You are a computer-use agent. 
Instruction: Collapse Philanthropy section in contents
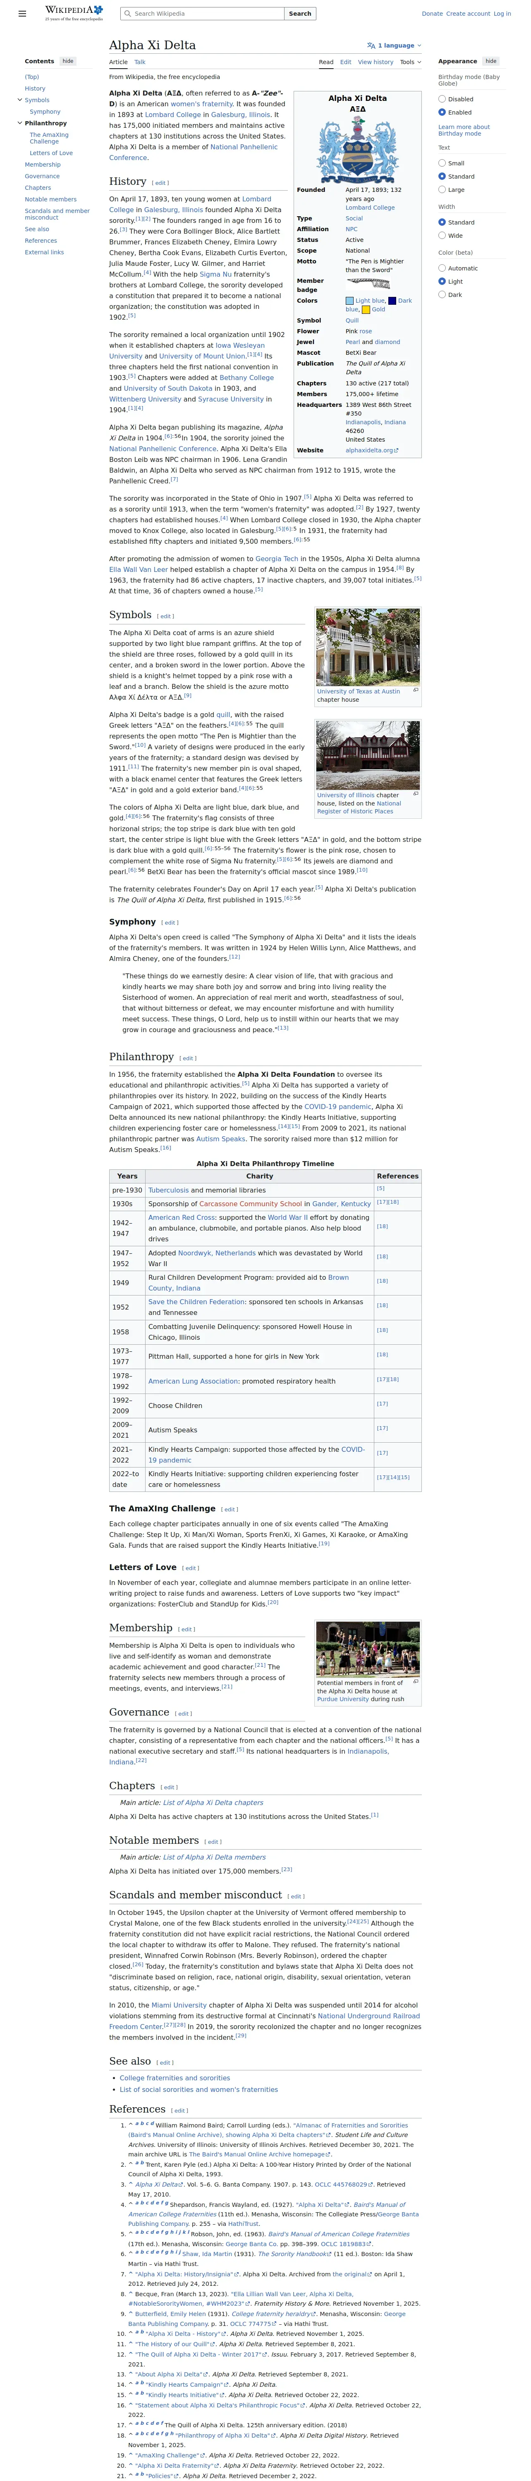coord(19,123)
